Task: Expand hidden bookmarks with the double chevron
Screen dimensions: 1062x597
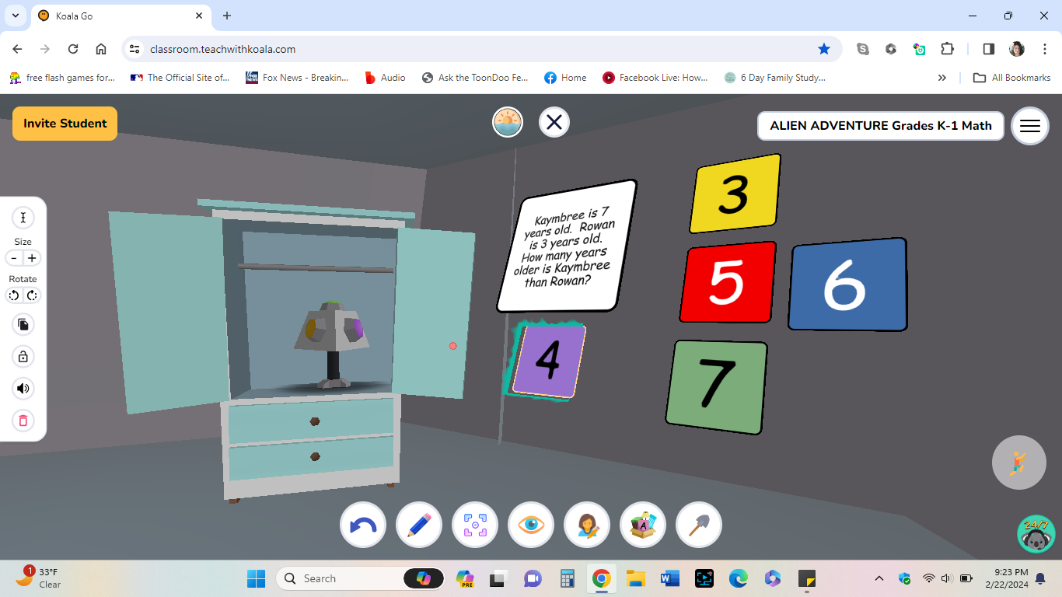Action: [x=941, y=77]
